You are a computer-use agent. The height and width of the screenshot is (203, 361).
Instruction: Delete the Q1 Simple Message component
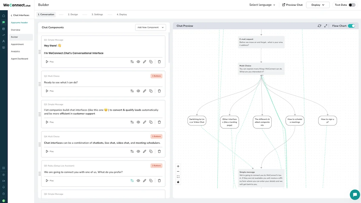click(159, 62)
